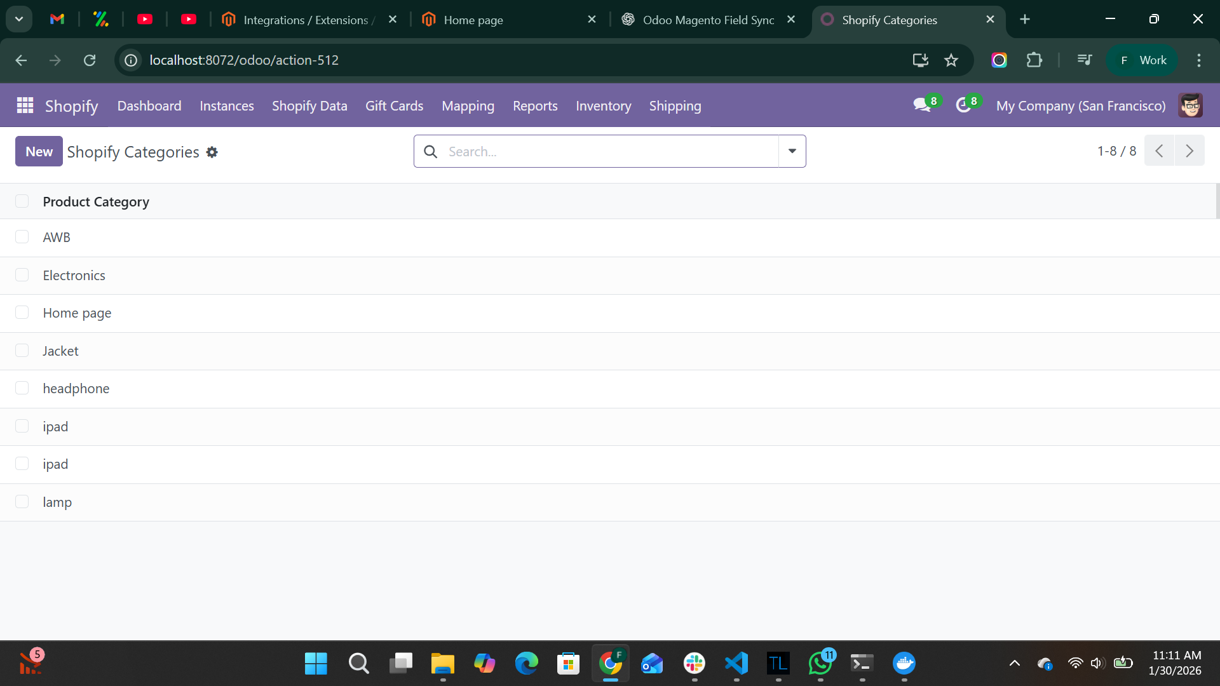This screenshot has height=686, width=1220.
Task: Tick the AWB category checkbox
Action: pyautogui.click(x=22, y=237)
